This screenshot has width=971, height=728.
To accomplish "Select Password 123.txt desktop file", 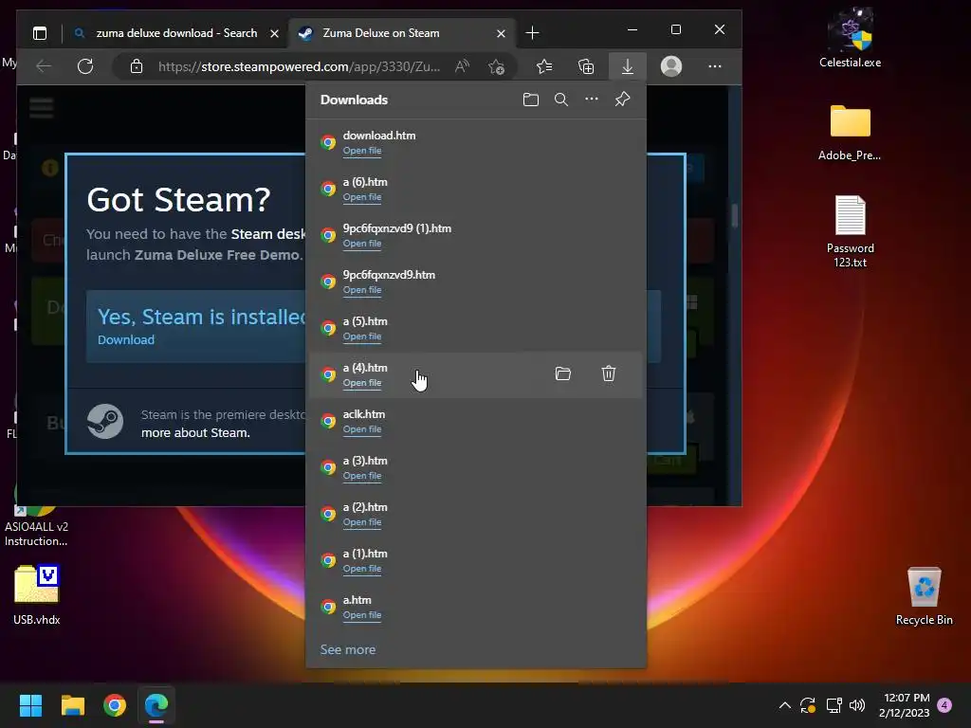I will point(850,231).
